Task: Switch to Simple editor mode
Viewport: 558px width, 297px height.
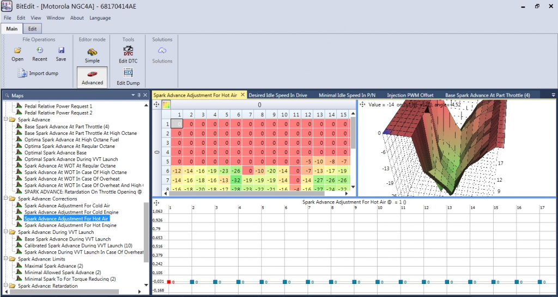Action: tap(92, 56)
